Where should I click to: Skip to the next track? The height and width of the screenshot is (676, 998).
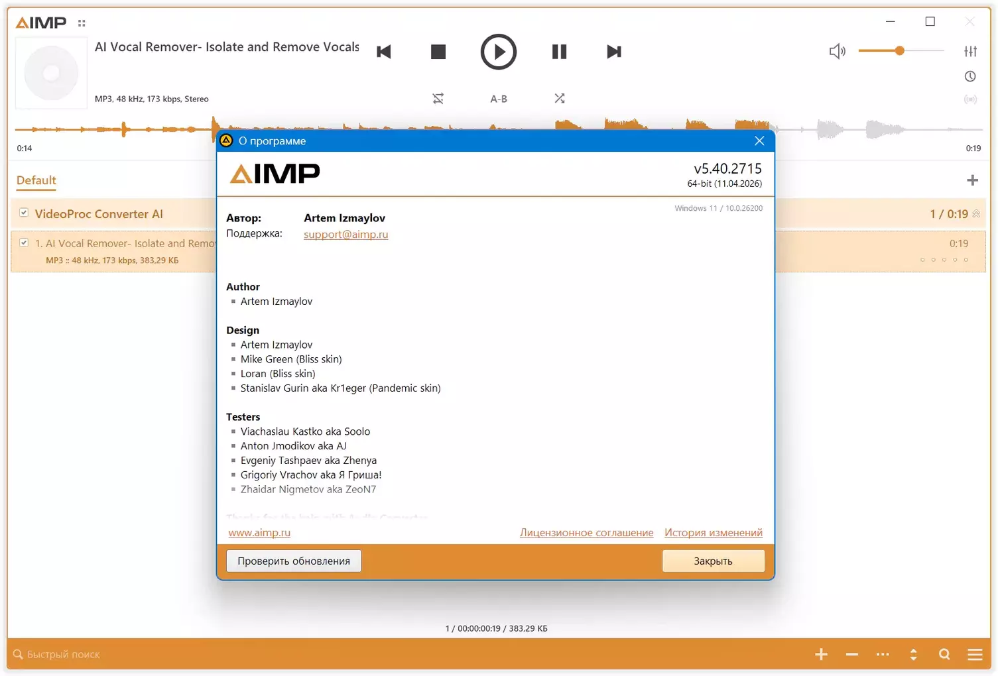click(614, 52)
